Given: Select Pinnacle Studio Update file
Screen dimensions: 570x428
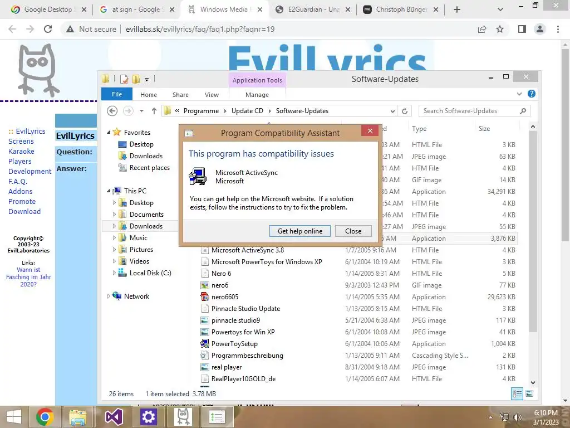Looking at the screenshot, I should [245, 309].
